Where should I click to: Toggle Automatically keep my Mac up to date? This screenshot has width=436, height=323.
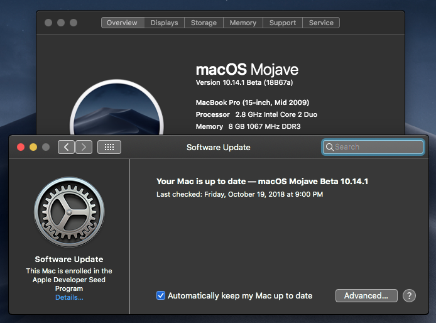161,295
